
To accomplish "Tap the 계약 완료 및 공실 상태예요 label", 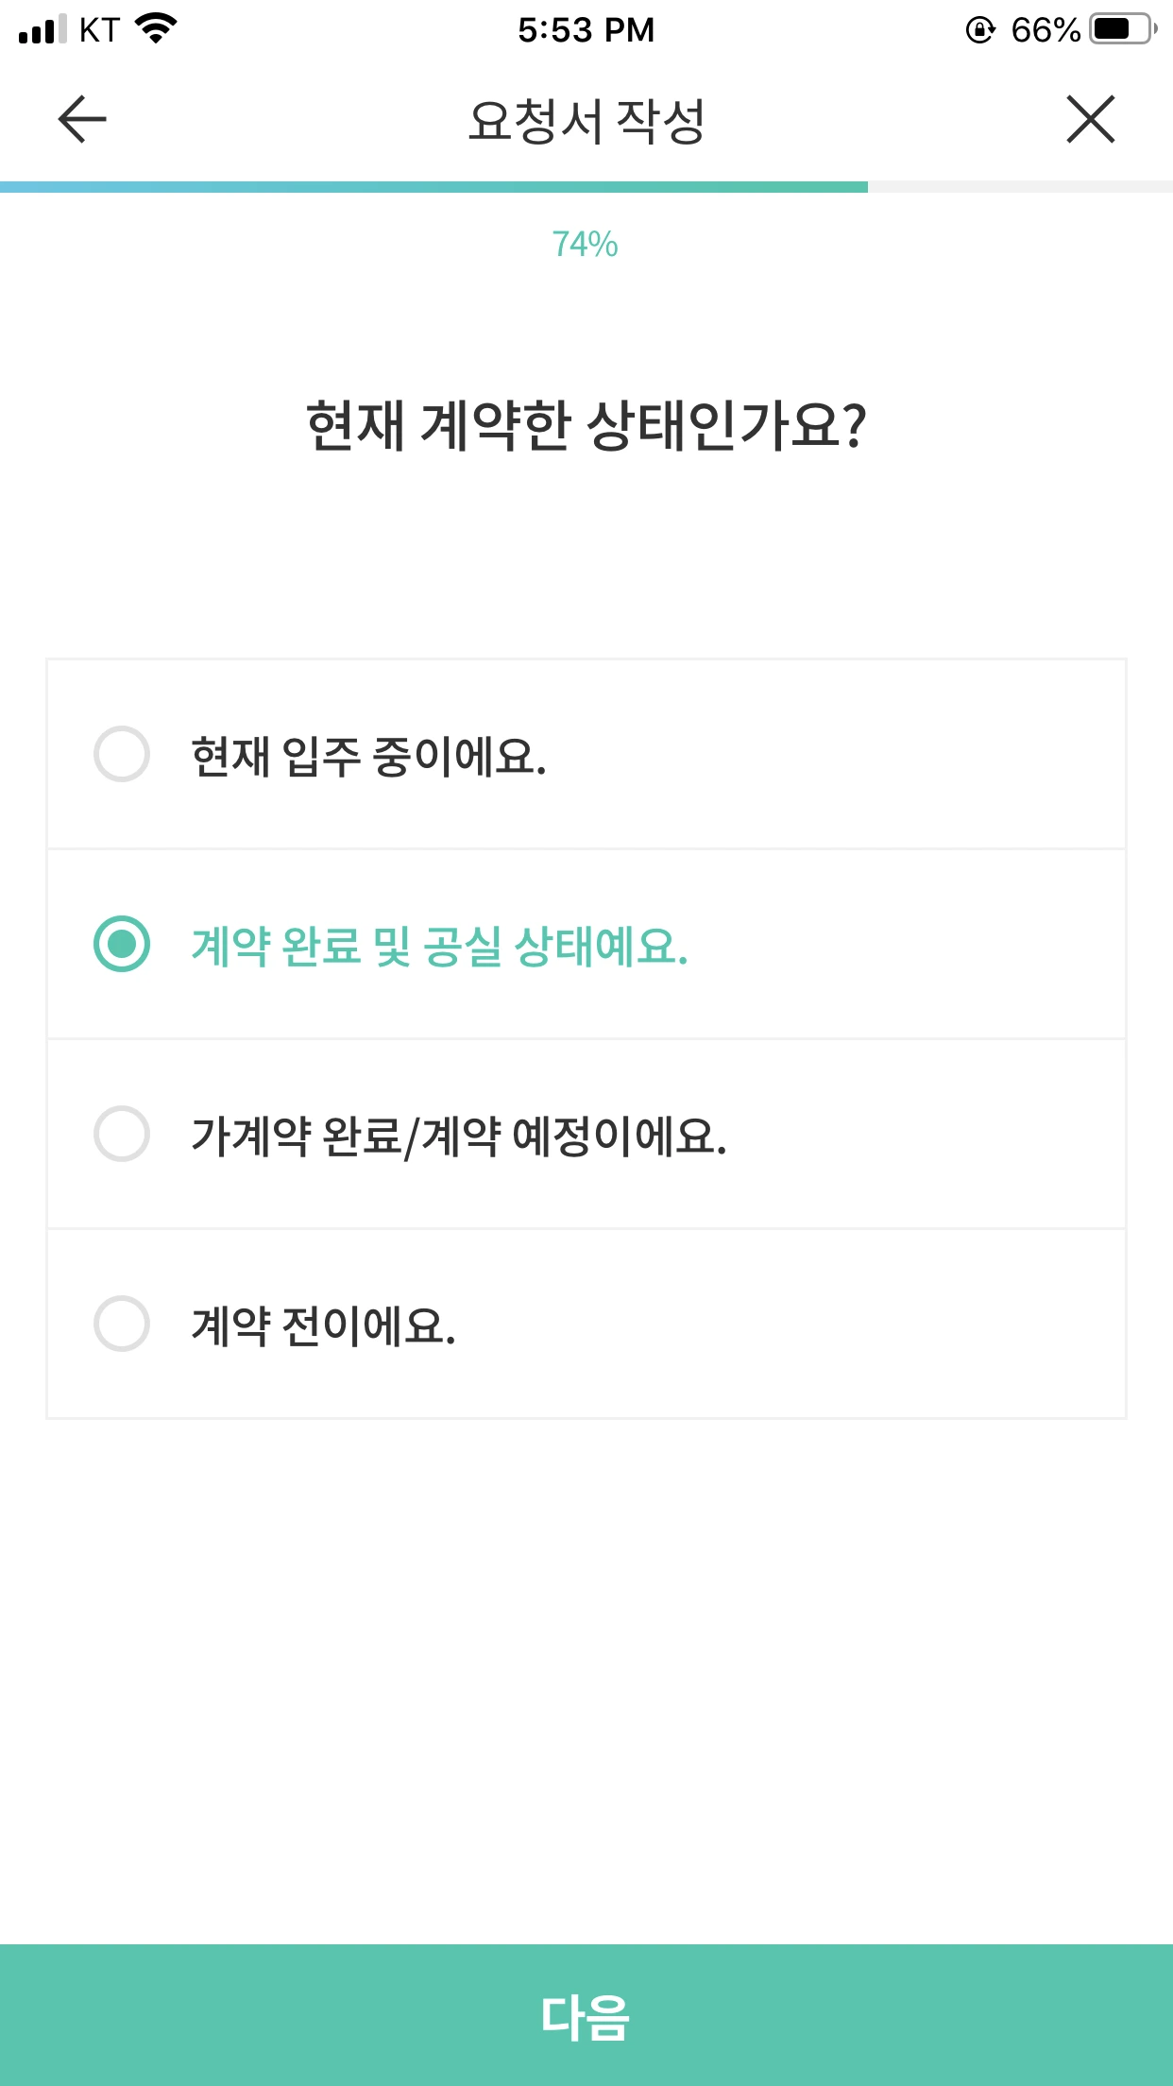I will [439, 946].
